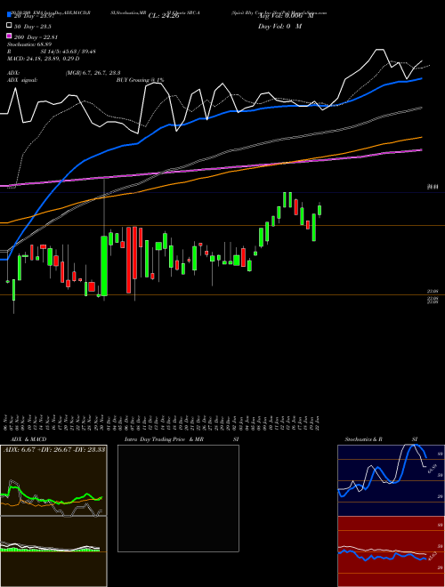Screen dimensions: 445x587
Task: Click the last date label on the x-axis
Action: point(318,423)
